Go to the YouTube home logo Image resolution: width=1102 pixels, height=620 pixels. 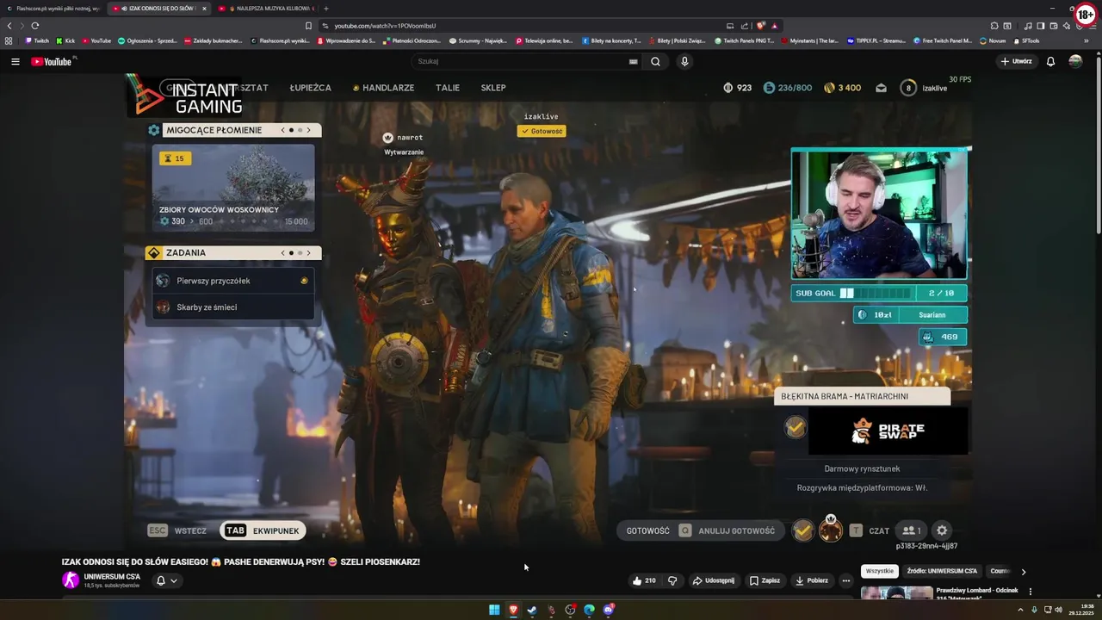coord(52,62)
